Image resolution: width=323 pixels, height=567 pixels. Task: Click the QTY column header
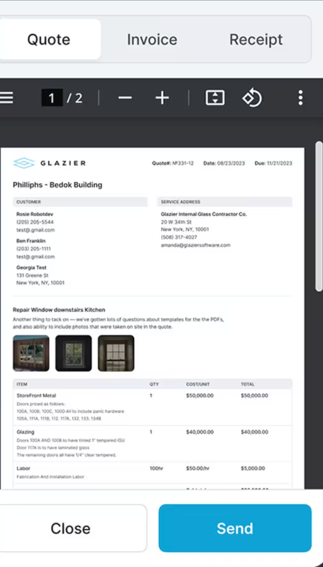point(154,384)
